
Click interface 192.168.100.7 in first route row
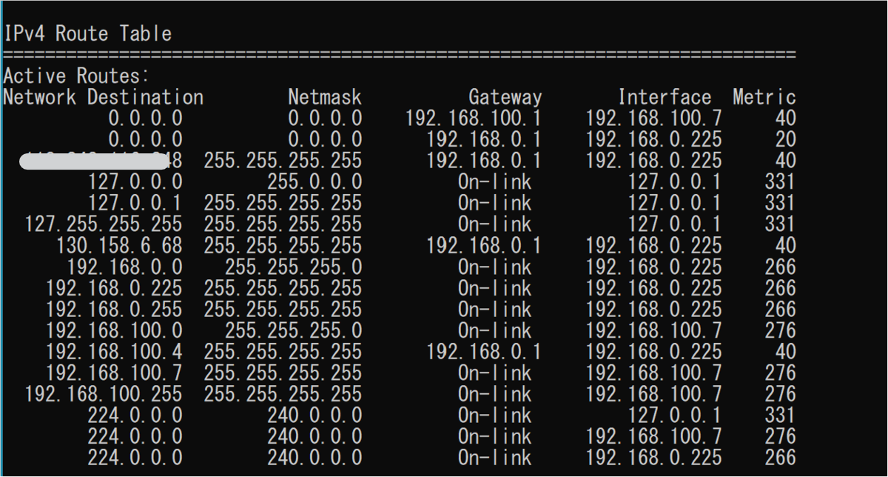654,118
